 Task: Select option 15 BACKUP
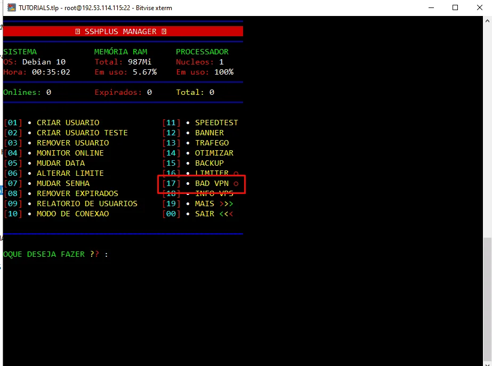(193, 163)
